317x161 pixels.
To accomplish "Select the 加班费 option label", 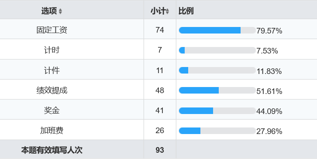I will [52, 131].
